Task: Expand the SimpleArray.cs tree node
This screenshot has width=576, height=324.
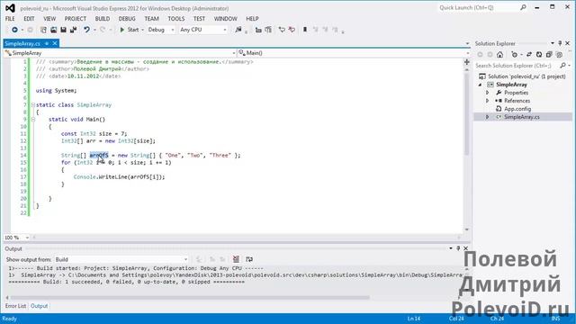Action: [488, 117]
